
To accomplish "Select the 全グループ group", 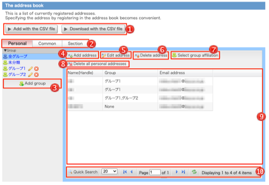I will [18, 56].
